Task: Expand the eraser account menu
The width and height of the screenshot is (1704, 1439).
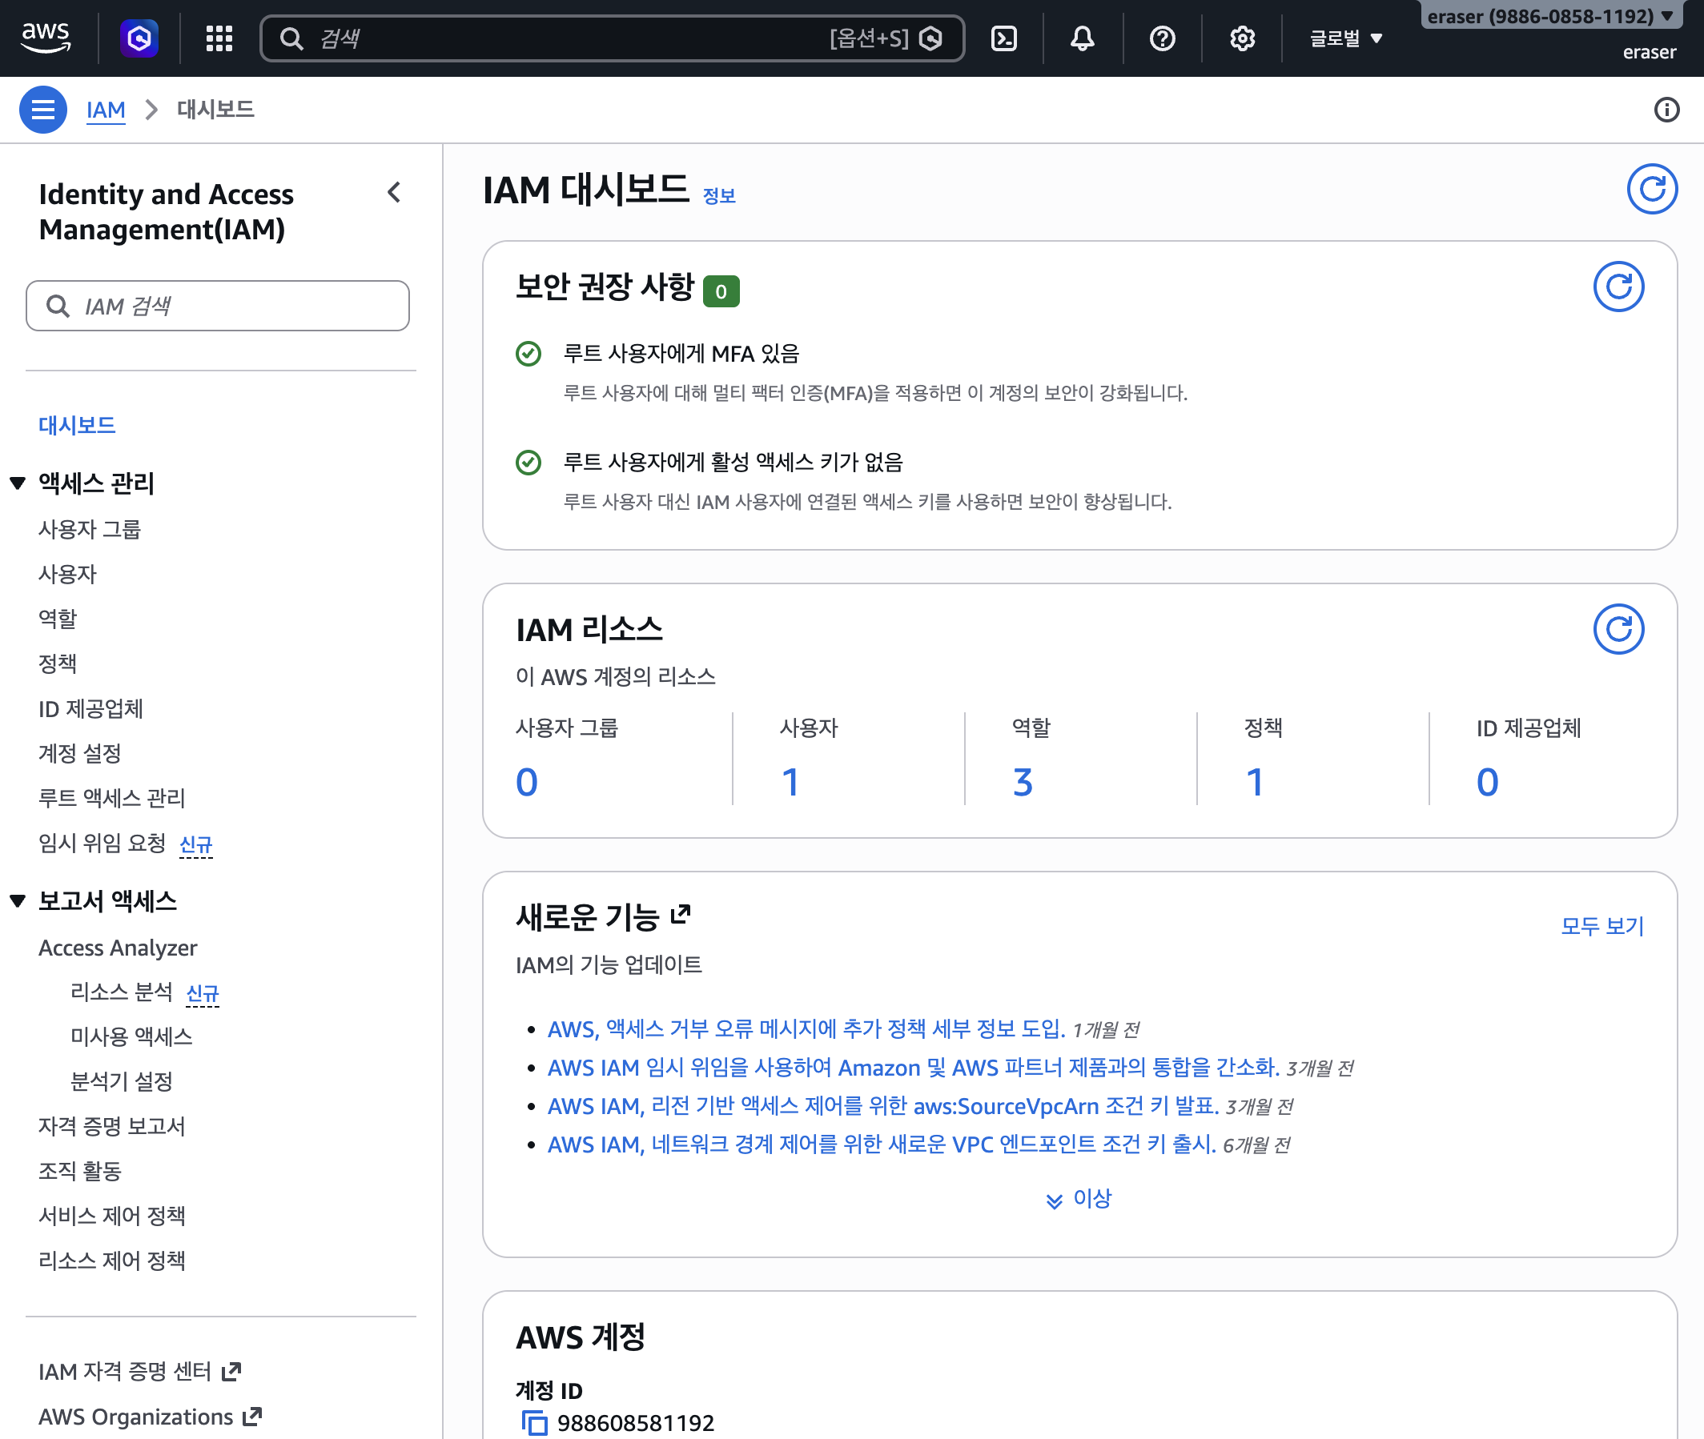Action: coord(1549,16)
